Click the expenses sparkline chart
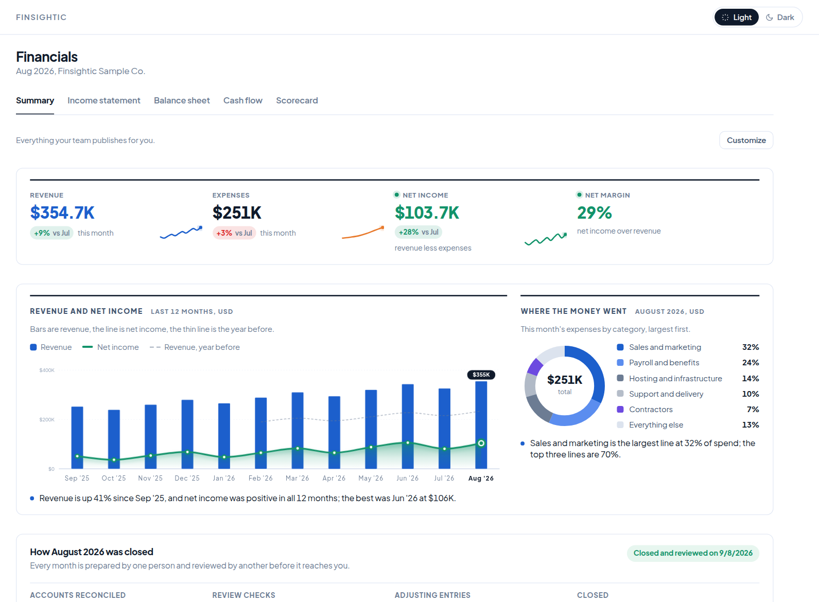The height and width of the screenshot is (602, 819). point(363,233)
